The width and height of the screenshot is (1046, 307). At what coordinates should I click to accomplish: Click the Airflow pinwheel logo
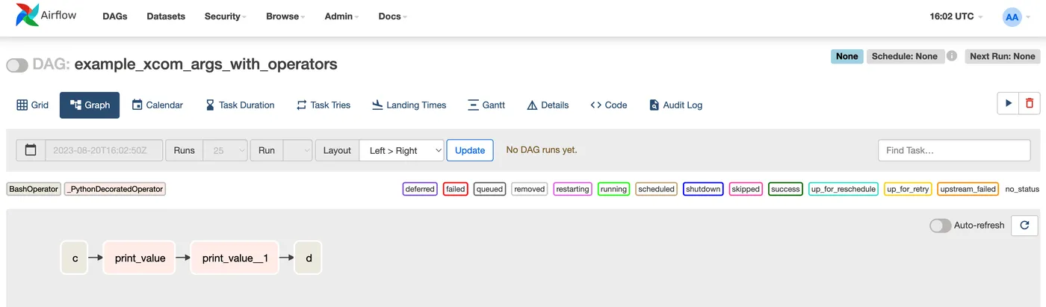[28, 16]
